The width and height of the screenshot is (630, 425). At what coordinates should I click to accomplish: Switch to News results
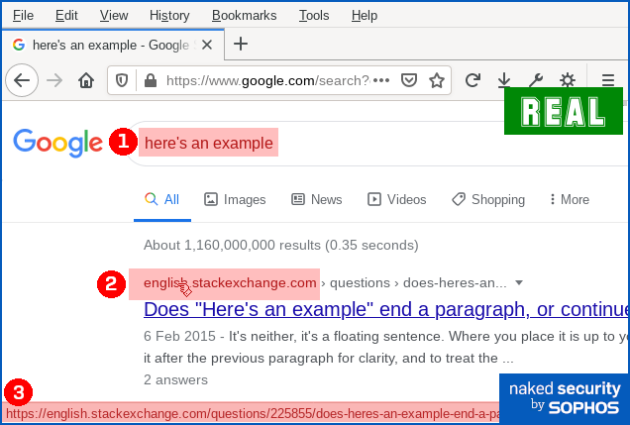point(317,200)
